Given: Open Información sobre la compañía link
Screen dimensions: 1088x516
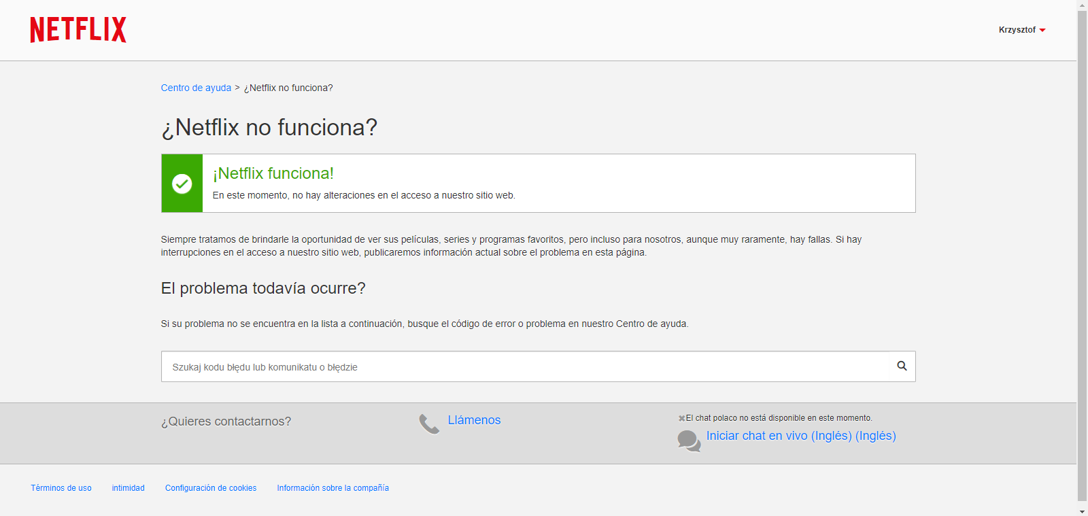Looking at the screenshot, I should point(333,488).
